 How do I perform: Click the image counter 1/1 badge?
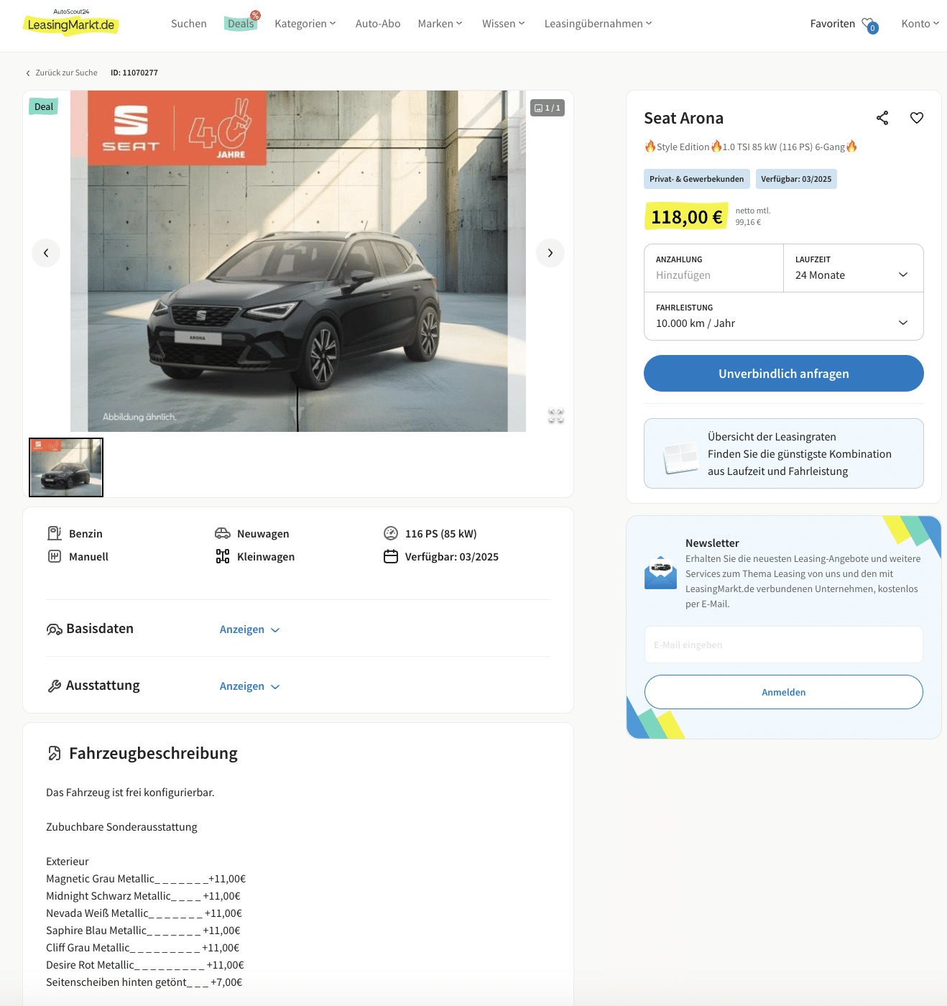click(548, 108)
